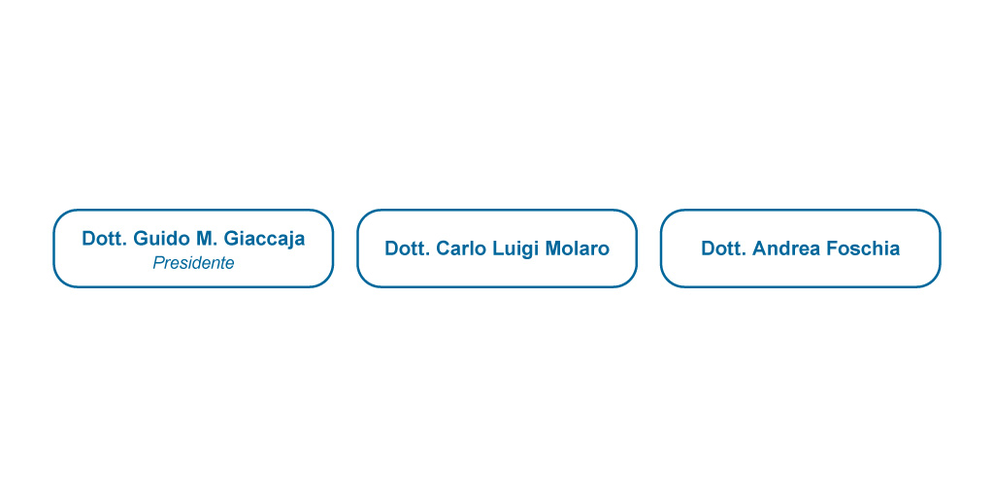Click the Dott. Guido M. Giaccaja box
Image resolution: width=994 pixels, height=497 pixels.
click(193, 248)
